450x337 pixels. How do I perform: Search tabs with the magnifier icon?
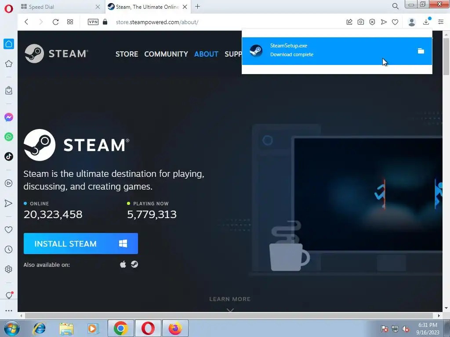395,6
